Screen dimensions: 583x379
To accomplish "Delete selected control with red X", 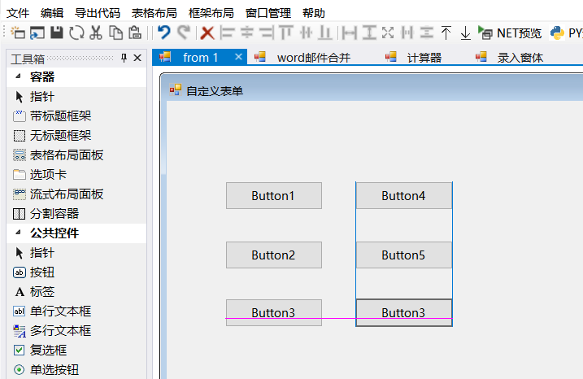I will click(207, 33).
